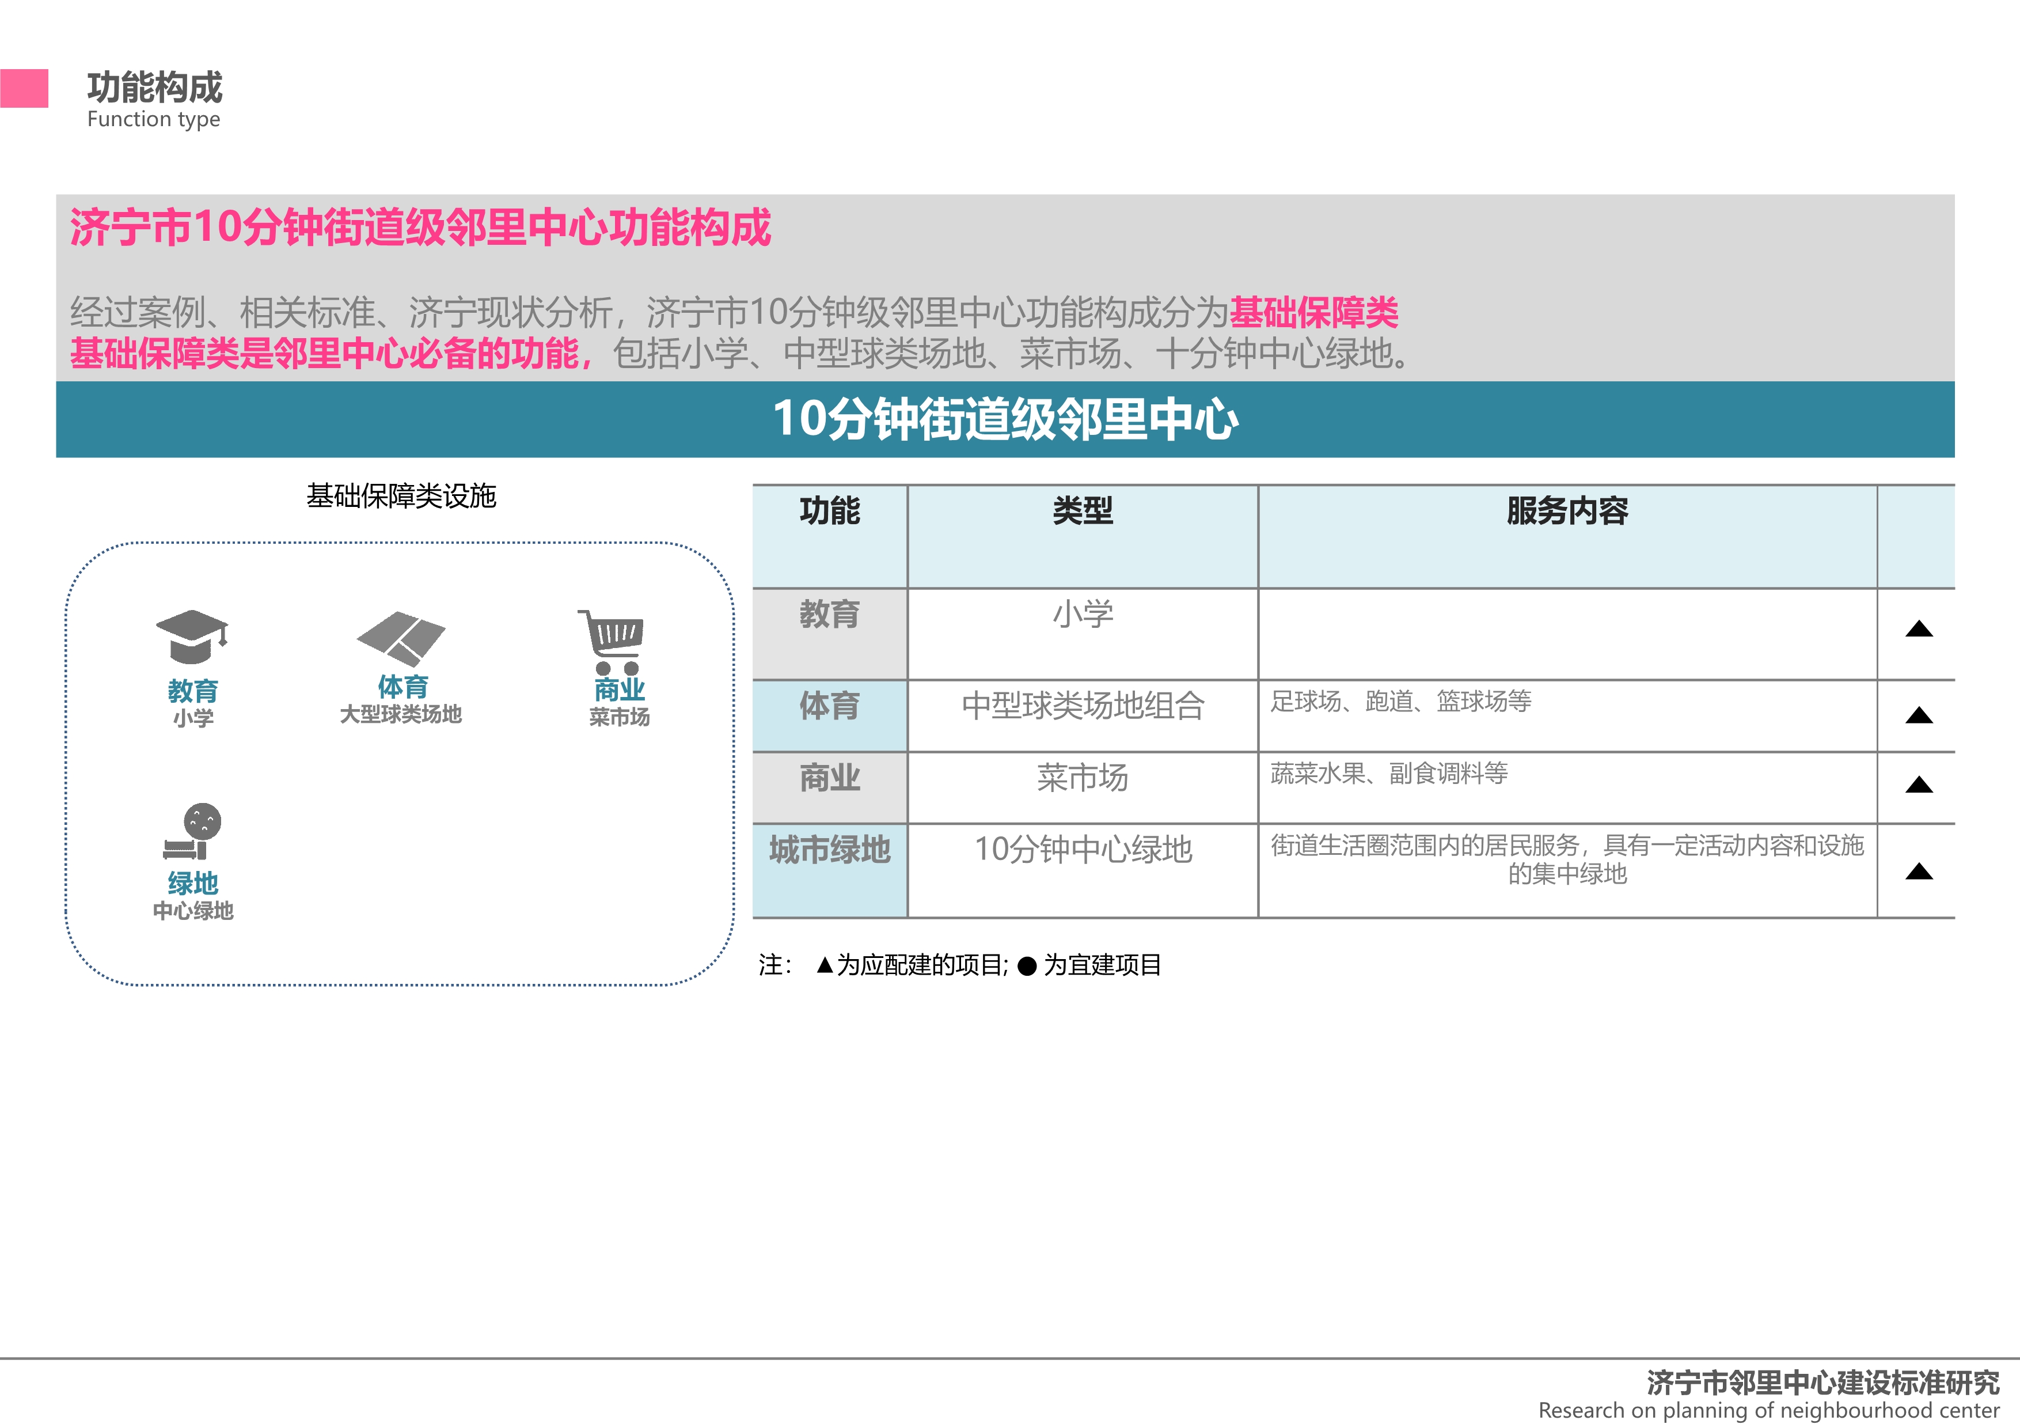Click the 为宜建项目 legend text

click(1102, 965)
